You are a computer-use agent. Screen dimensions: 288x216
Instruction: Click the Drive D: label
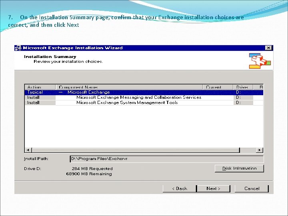[32, 169]
